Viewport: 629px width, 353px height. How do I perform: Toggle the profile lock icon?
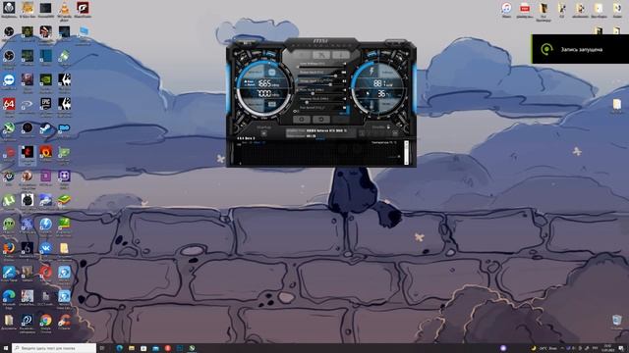[388, 126]
